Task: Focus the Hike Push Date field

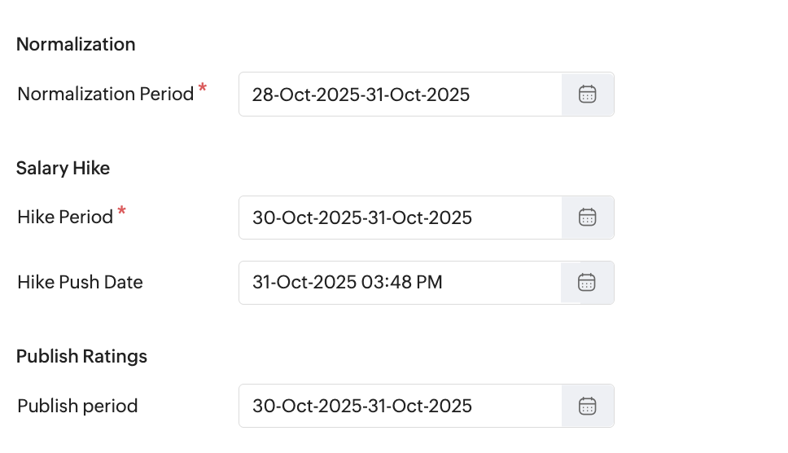Action: [x=400, y=283]
